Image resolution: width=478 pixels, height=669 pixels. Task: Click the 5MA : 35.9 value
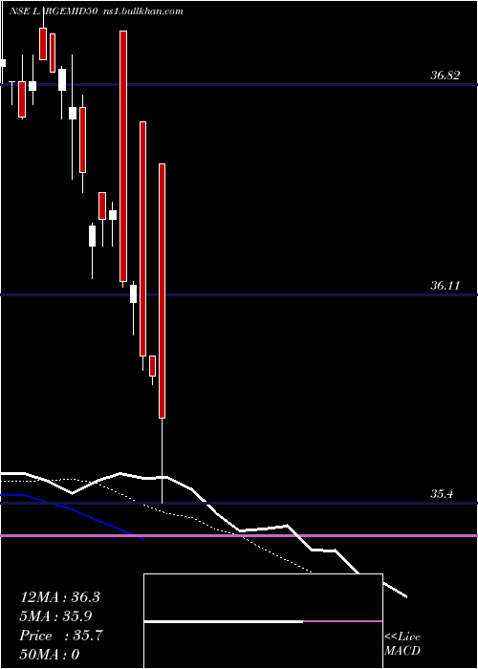(55, 616)
